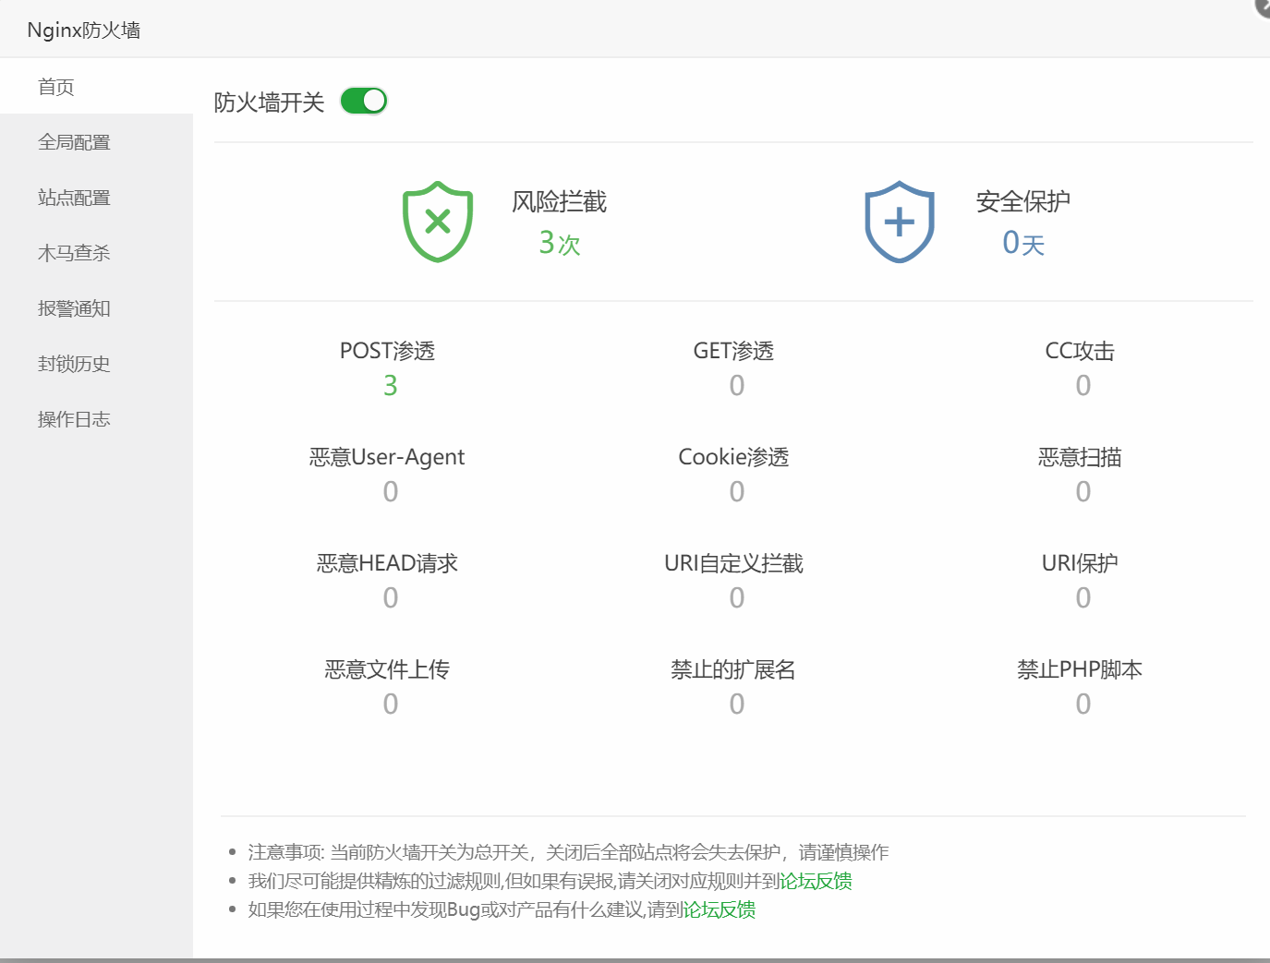Click 禁止的扩展名 label

tap(734, 669)
